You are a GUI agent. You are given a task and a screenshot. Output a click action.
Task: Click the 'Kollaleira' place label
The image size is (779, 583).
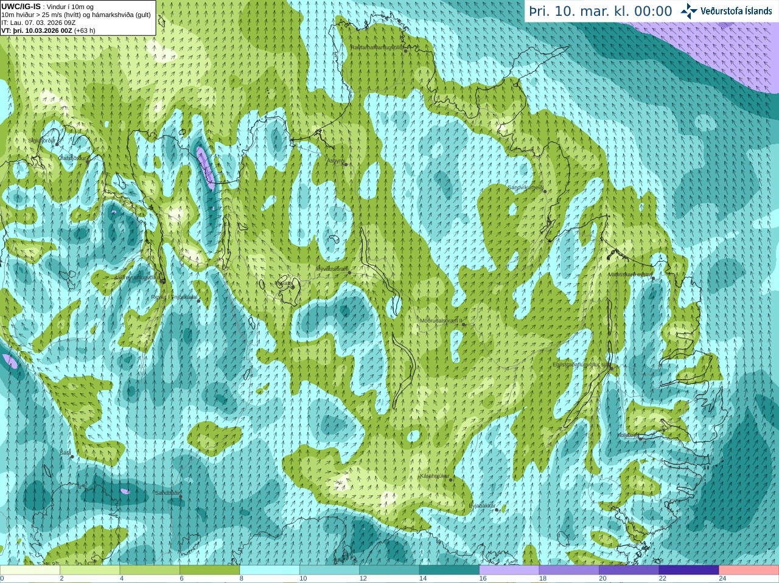pos(628,435)
